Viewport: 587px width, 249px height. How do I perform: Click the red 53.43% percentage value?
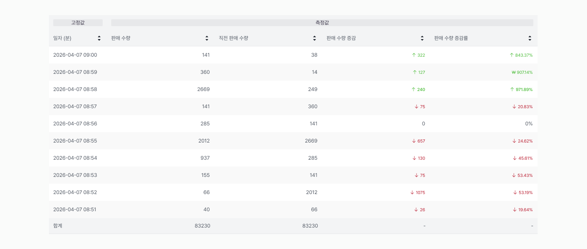[525, 175]
